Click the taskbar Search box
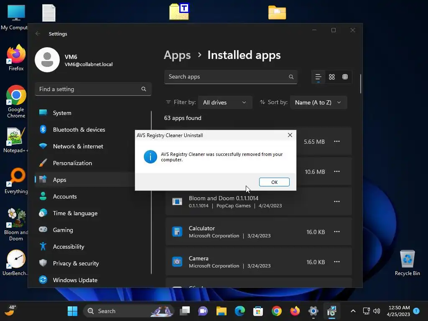 click(129, 311)
